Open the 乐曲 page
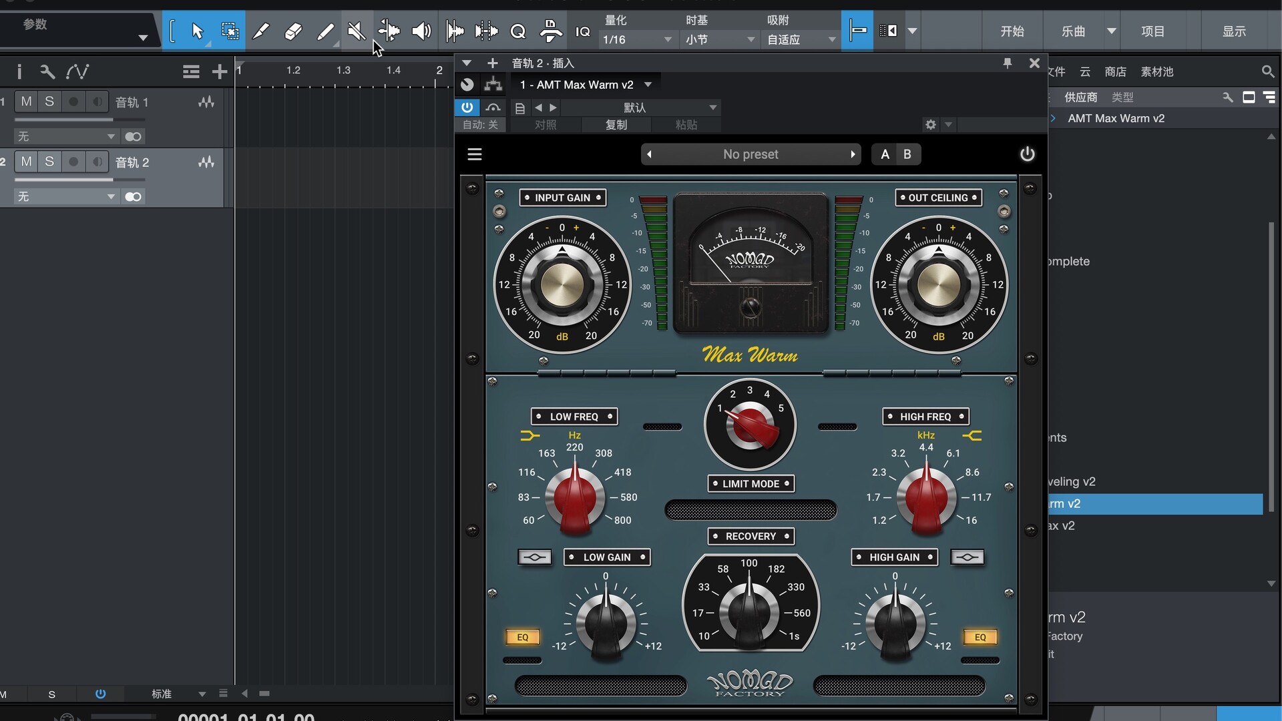 click(1073, 31)
